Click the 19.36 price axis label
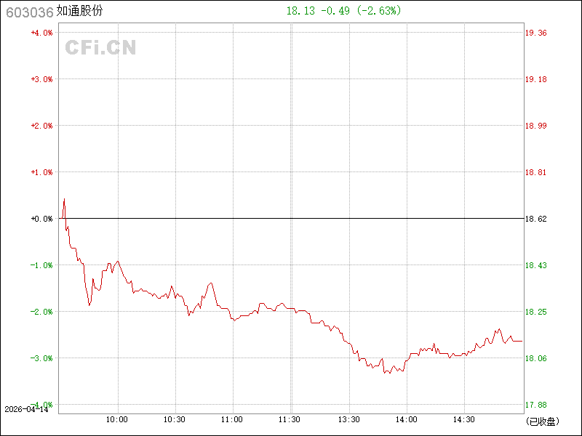This screenshot has width=582, height=436. coord(536,33)
